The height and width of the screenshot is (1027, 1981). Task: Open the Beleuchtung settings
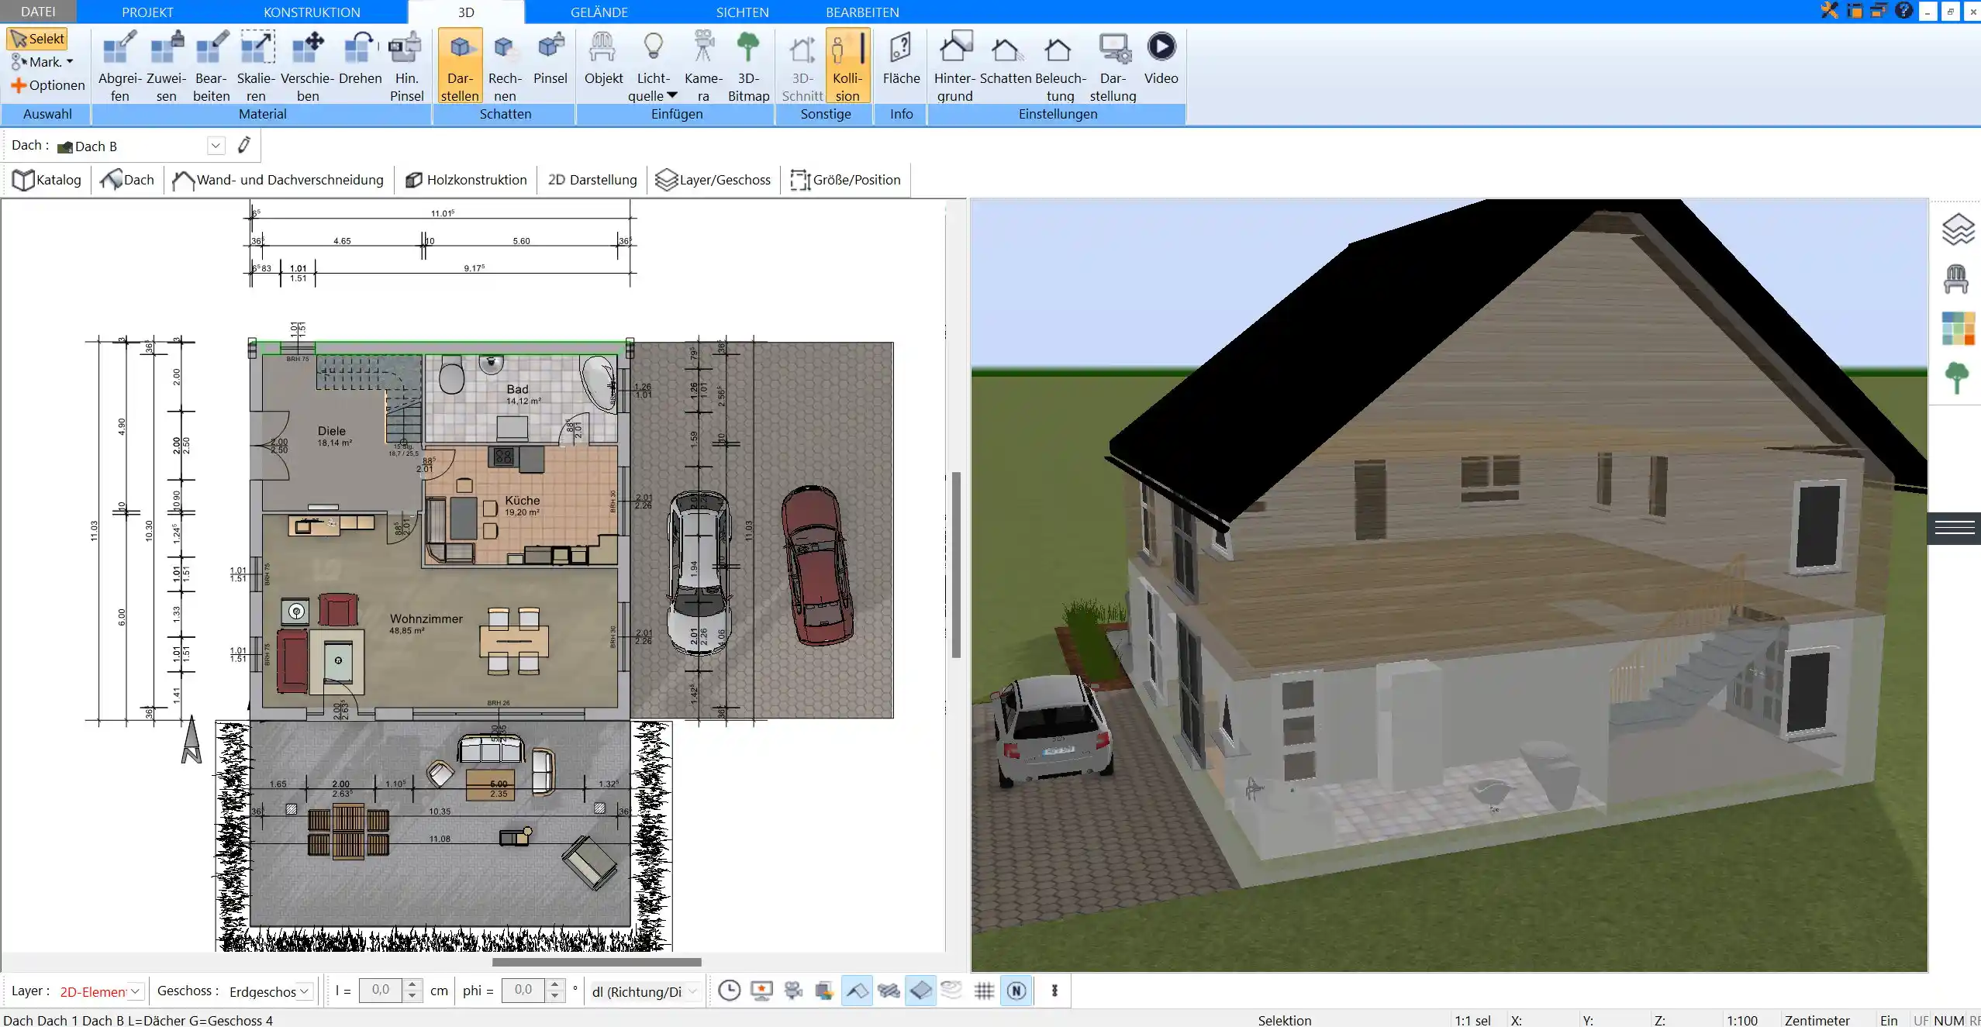pos(1060,66)
